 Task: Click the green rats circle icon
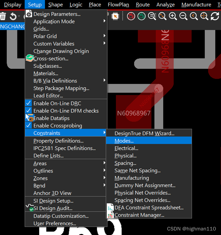(141, 16)
